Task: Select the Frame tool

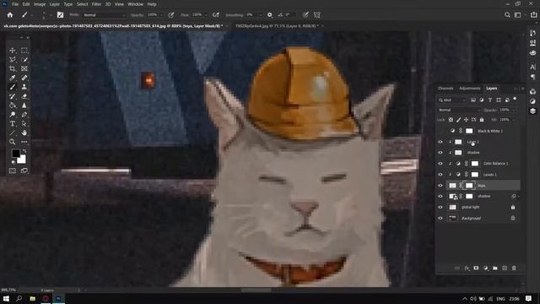Action: point(24,69)
